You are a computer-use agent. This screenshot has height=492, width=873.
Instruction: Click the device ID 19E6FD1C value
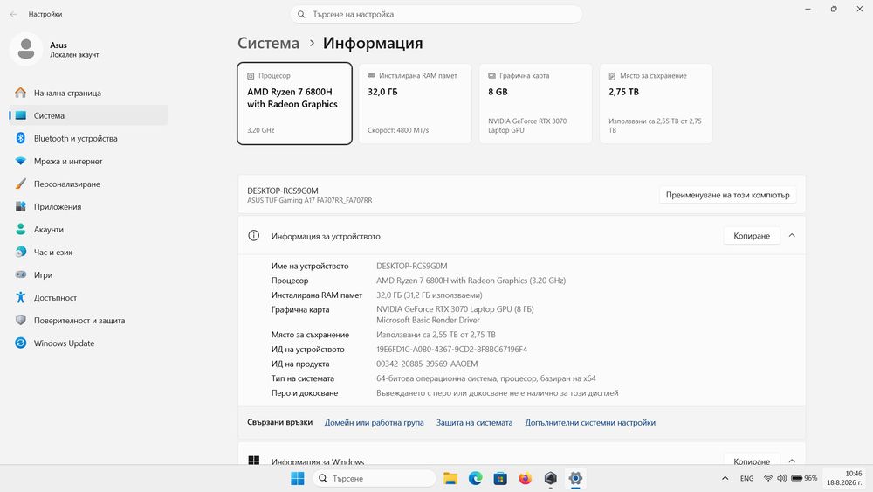tap(451, 350)
